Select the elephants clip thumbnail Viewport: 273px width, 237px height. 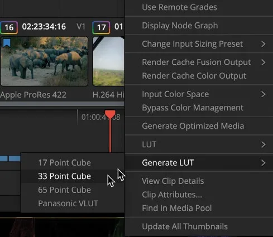click(x=44, y=61)
